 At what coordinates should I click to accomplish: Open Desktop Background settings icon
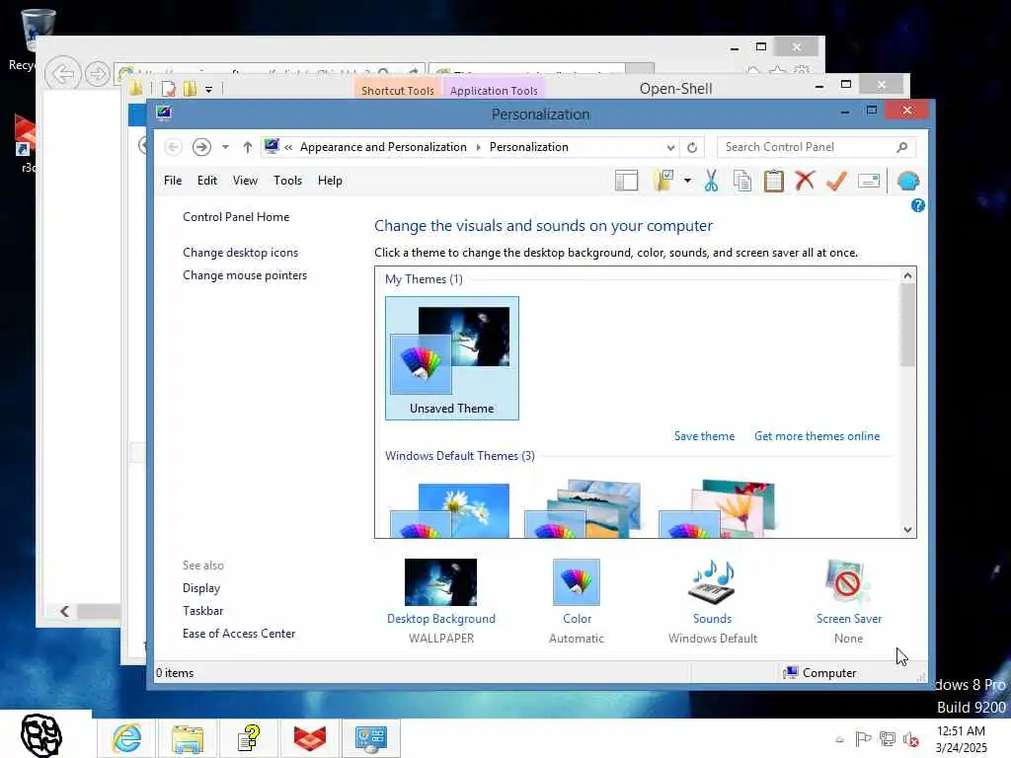(x=440, y=582)
